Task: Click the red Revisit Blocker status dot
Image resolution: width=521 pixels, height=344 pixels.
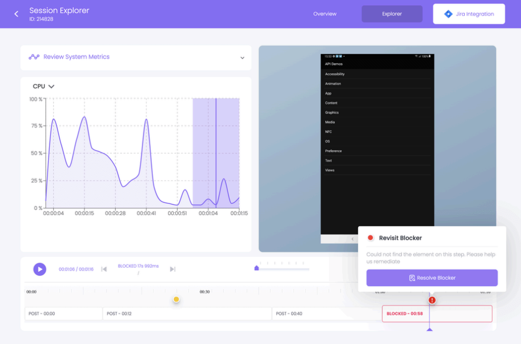Action: [370, 238]
